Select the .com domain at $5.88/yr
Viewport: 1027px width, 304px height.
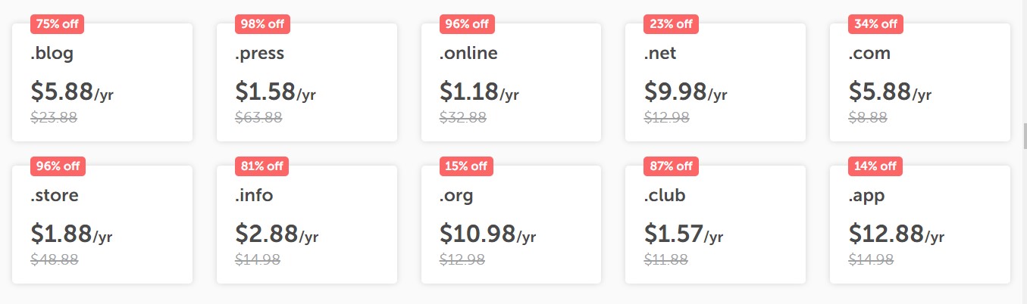[x=920, y=82]
